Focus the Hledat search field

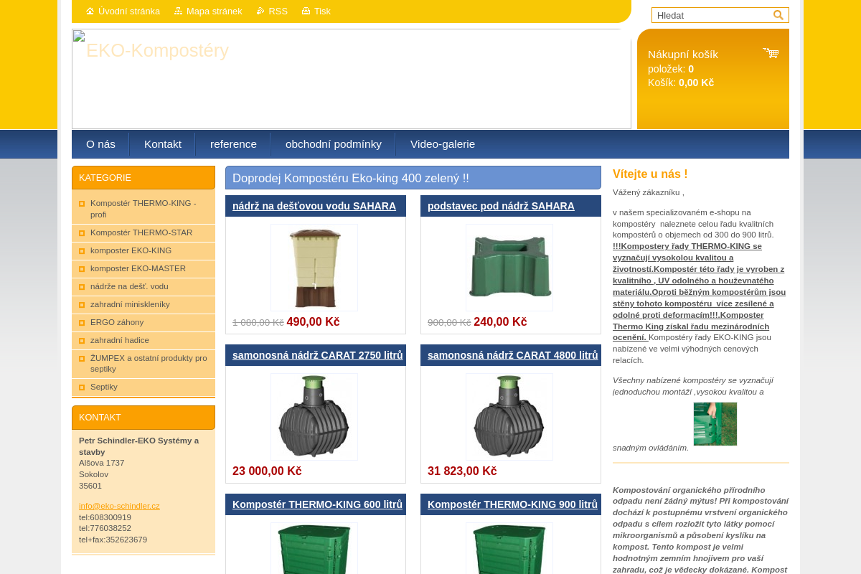(x=712, y=15)
